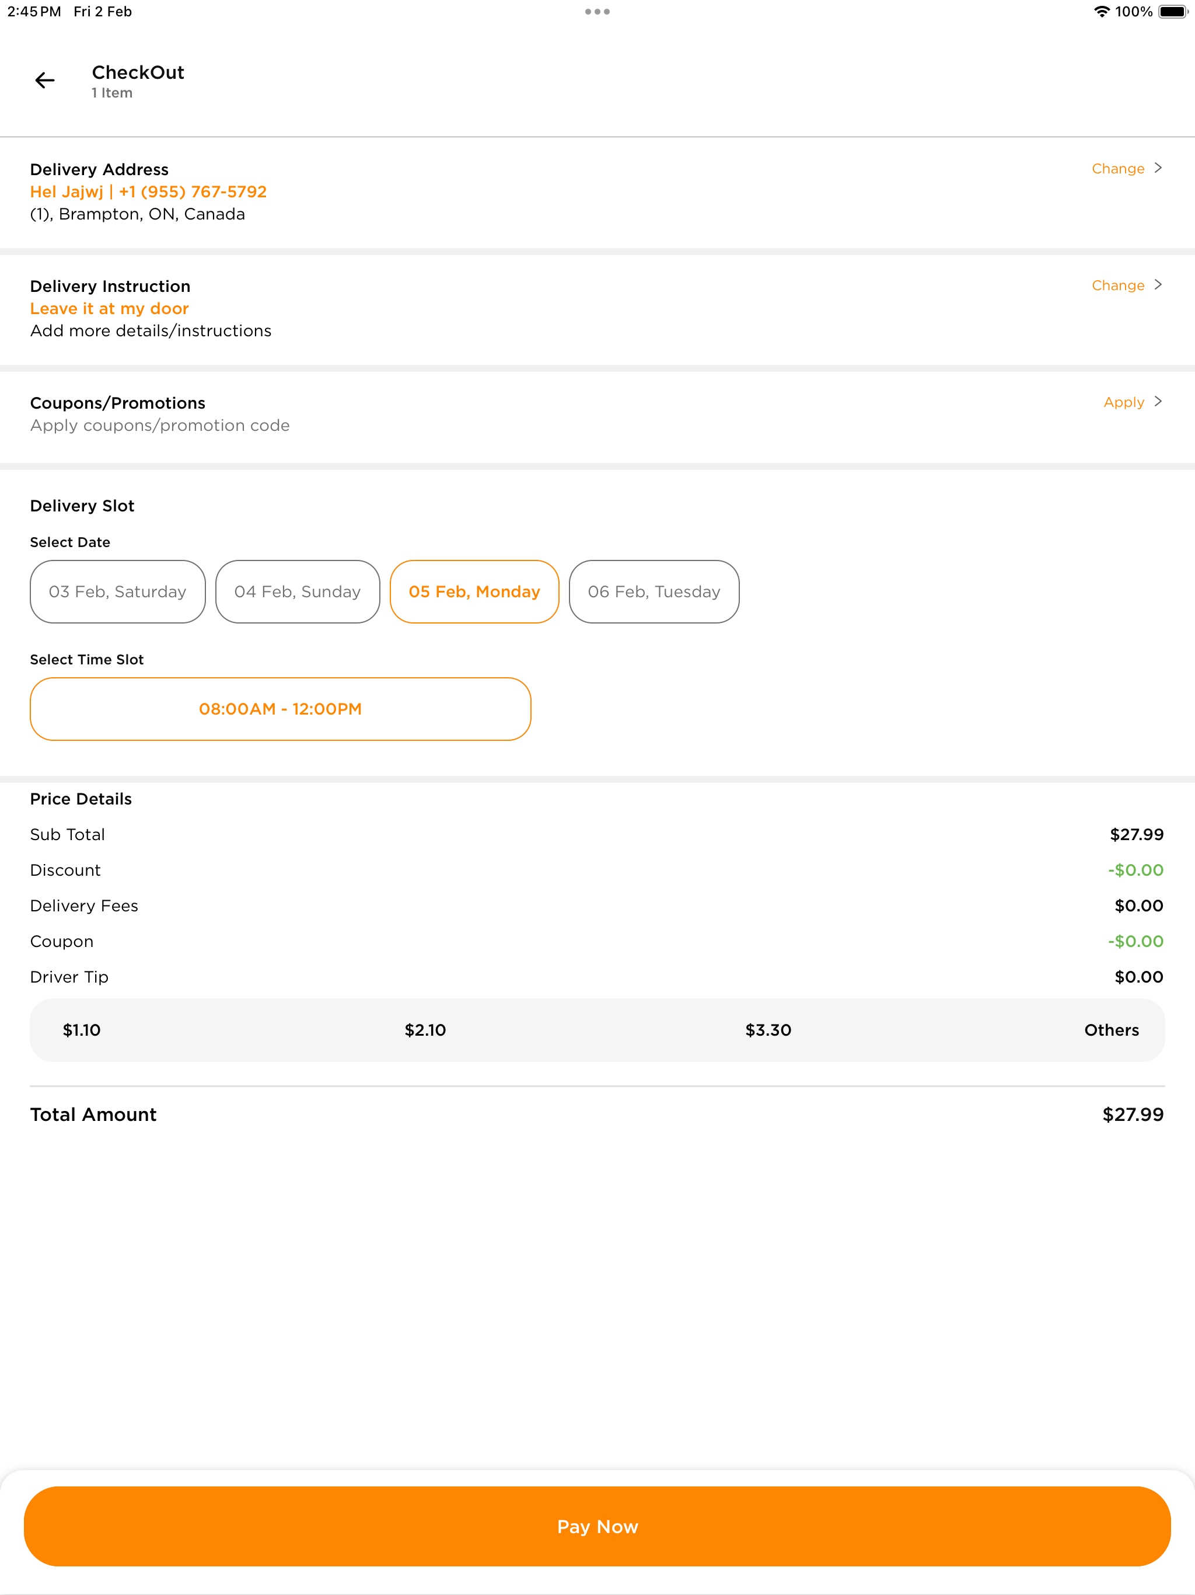Open the chevron beside coupon Apply
This screenshot has height=1595, width=1195.
pyautogui.click(x=1158, y=402)
